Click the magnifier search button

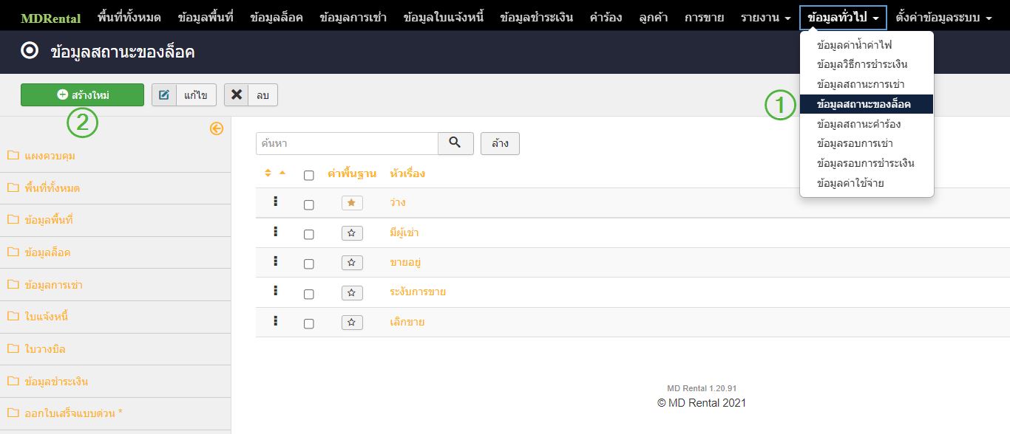click(455, 143)
